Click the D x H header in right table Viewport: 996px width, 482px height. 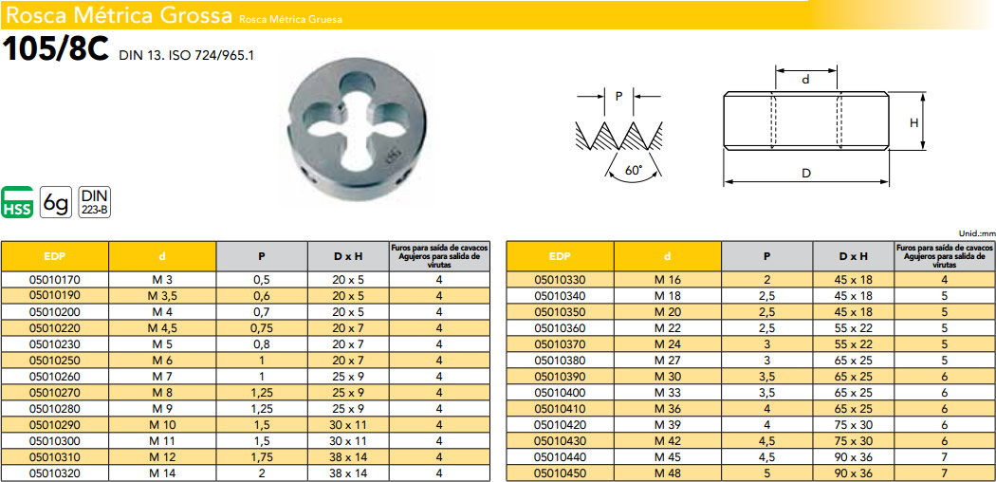point(853,256)
